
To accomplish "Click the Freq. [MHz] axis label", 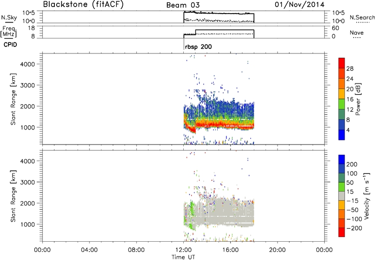I will [8, 31].
